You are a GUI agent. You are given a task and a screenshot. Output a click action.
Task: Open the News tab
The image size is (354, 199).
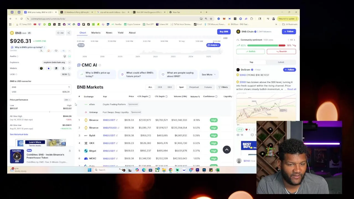(109, 33)
